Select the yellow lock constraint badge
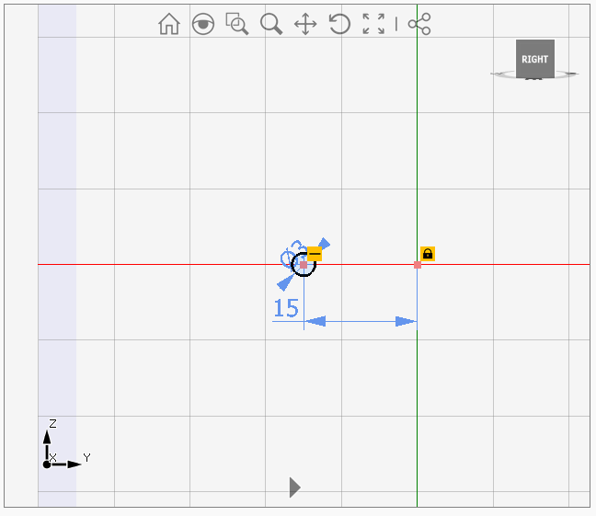The width and height of the screenshot is (596, 516). pyautogui.click(x=428, y=254)
